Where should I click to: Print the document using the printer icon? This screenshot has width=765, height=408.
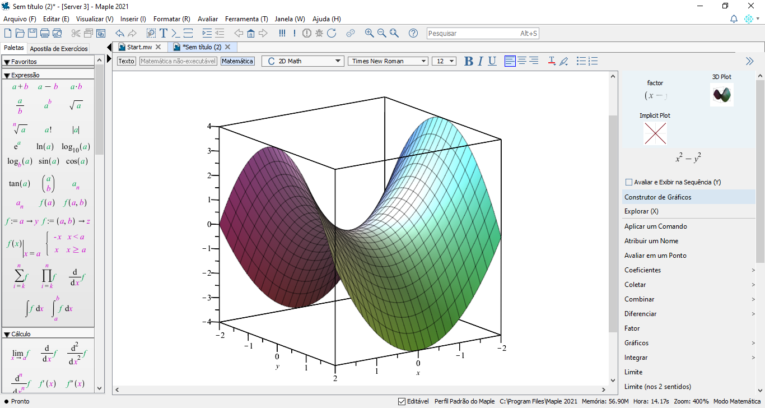point(45,33)
